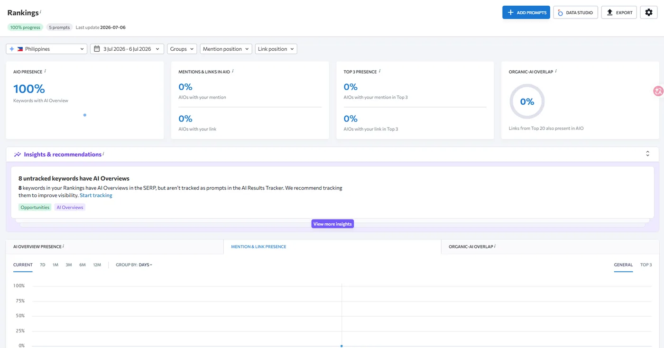Click the Opportunities tag

point(35,207)
